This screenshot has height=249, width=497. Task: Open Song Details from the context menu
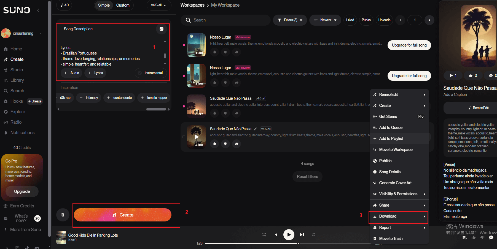coord(390,172)
